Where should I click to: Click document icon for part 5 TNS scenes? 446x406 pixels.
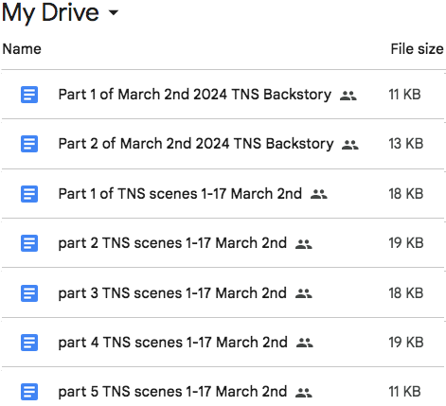click(29, 392)
